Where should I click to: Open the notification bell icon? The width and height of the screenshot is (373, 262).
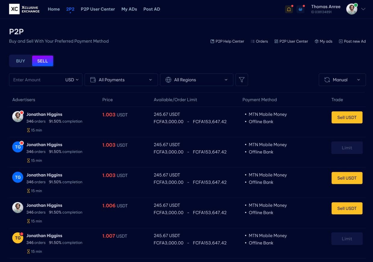(x=289, y=9)
